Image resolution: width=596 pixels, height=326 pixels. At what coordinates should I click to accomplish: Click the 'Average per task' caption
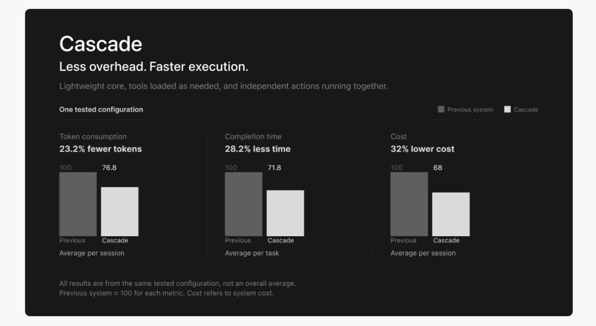pos(252,253)
